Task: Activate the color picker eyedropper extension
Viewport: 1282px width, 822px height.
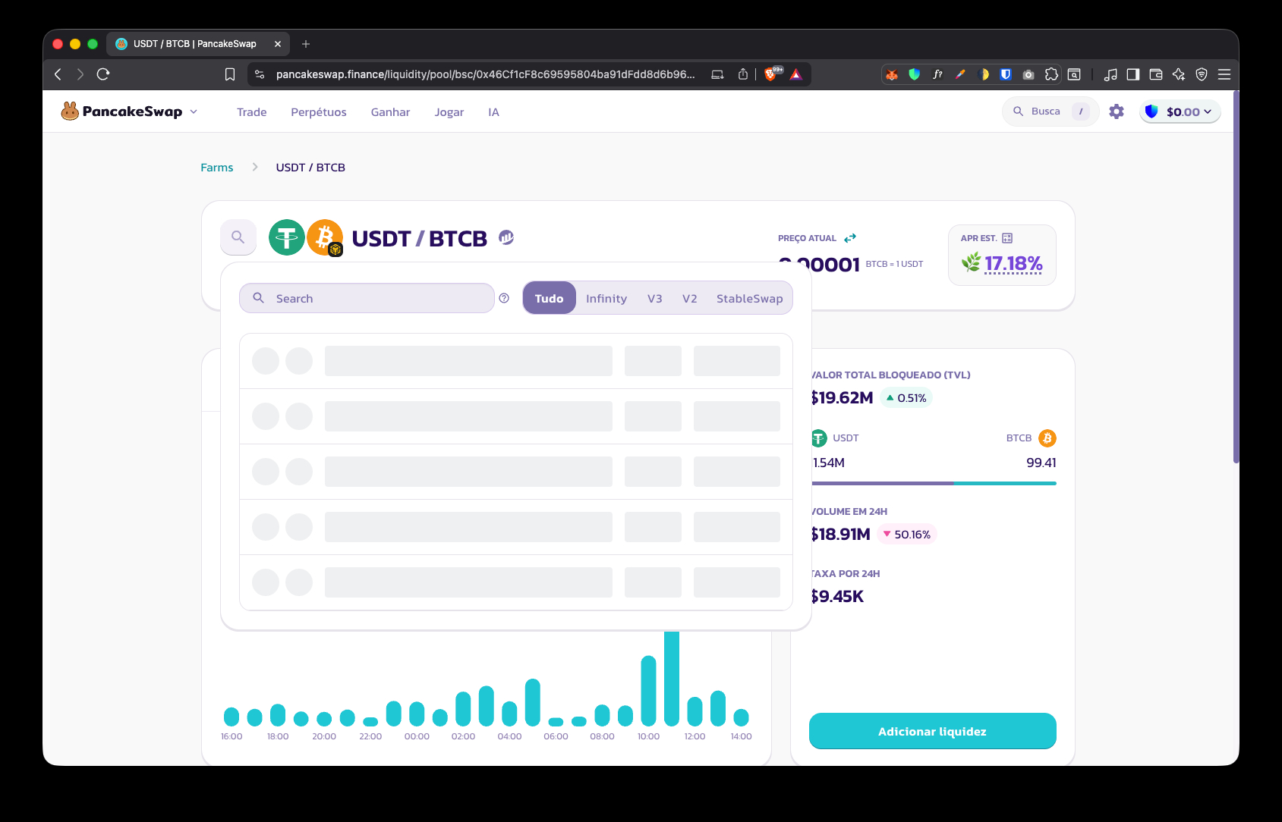Action: coord(960,74)
